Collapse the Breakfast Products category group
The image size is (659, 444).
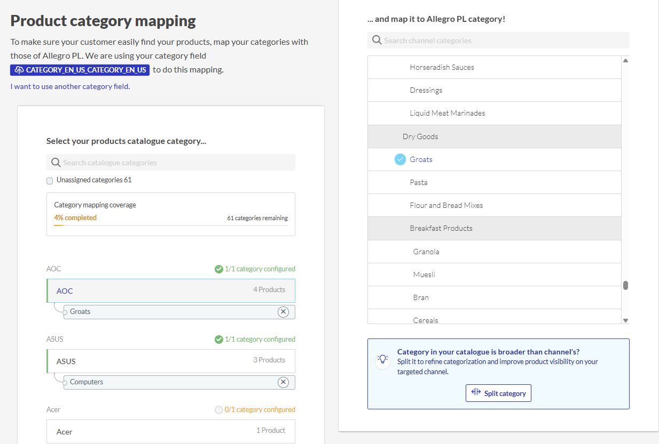[x=441, y=228]
